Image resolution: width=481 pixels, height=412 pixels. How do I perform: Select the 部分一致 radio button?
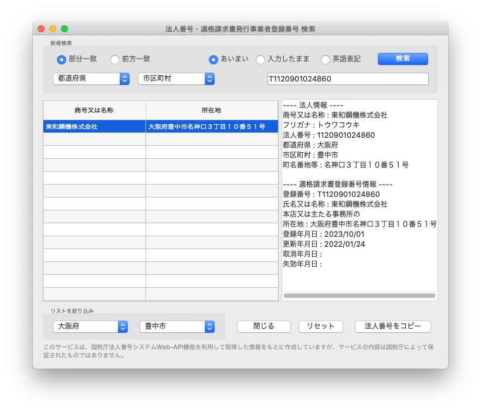click(x=61, y=59)
